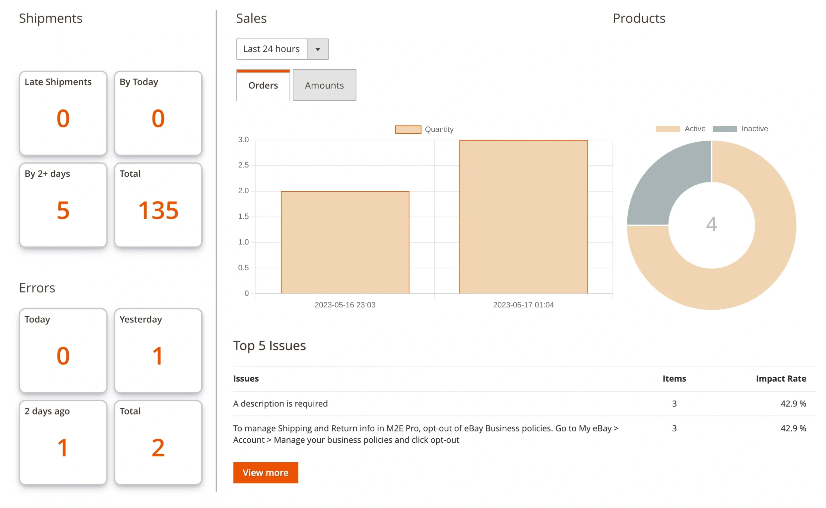The image size is (826, 508).
Task: Switch to the Amounts tab
Action: [324, 85]
